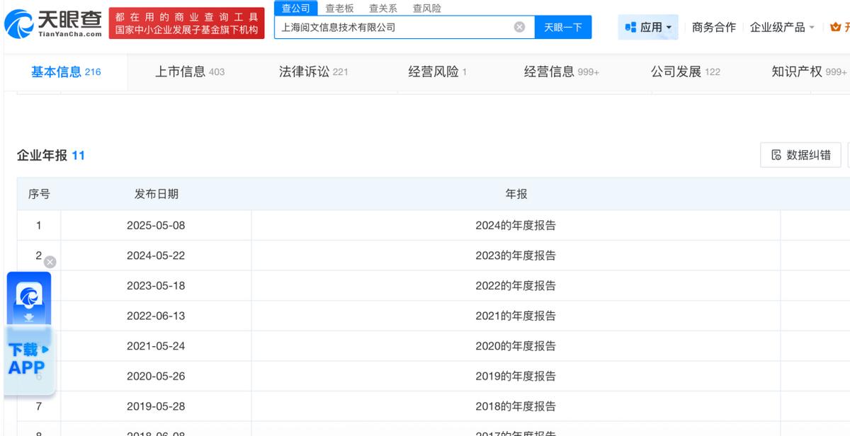The height and width of the screenshot is (436, 850).
Task: Open the 应用 dropdown
Action: point(648,27)
